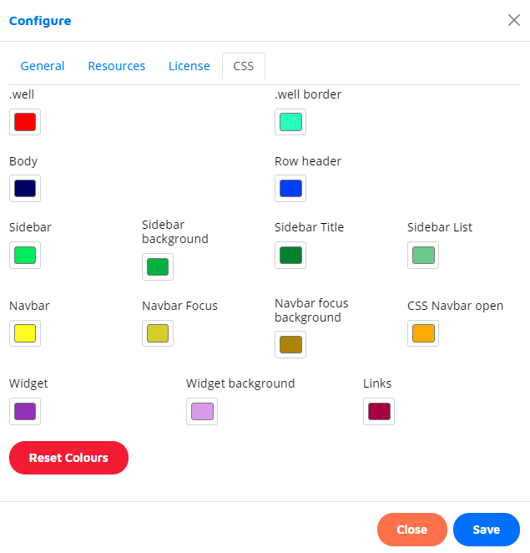
Task: Click the blue Save button
Action: (x=486, y=530)
